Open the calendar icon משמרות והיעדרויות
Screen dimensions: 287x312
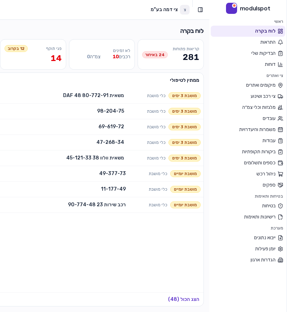(x=280, y=130)
